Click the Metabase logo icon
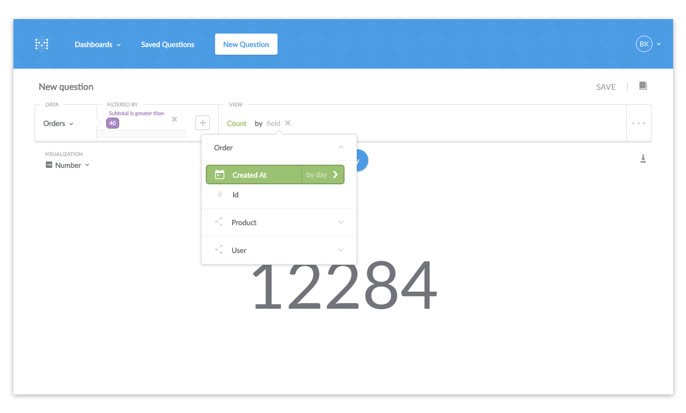The height and width of the screenshot is (413, 686). pos(42,44)
